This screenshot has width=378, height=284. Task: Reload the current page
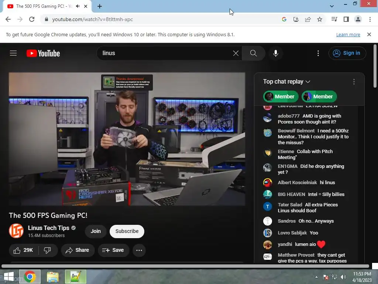pos(32,19)
